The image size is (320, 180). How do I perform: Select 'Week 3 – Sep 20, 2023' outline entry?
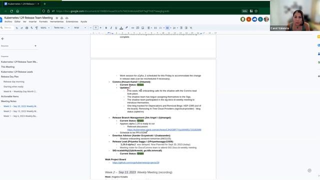[20, 106]
